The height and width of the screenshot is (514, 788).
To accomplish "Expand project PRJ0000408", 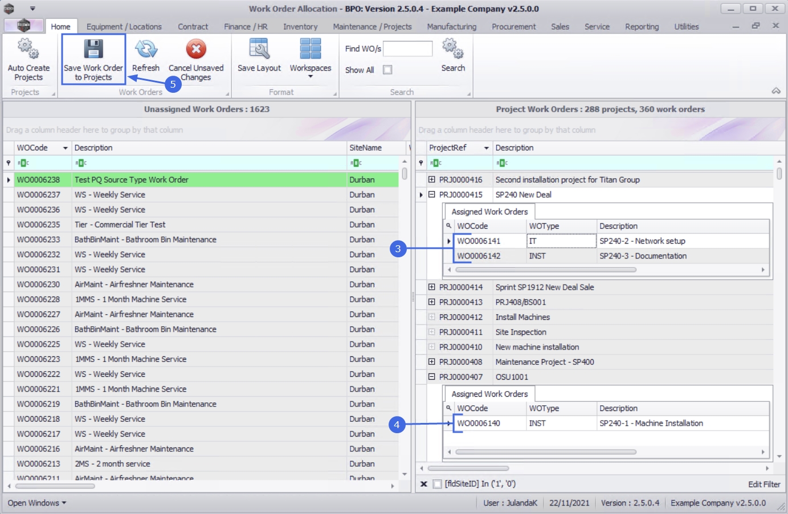I will pyautogui.click(x=431, y=361).
